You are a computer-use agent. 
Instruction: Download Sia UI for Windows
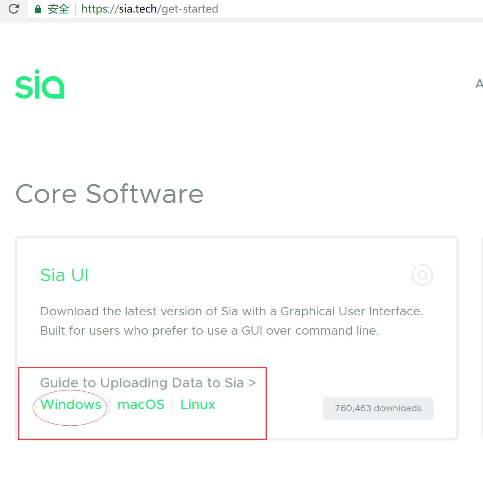coord(71,404)
